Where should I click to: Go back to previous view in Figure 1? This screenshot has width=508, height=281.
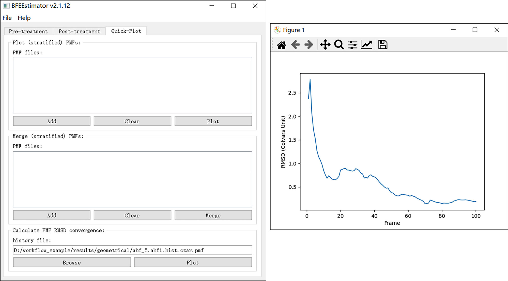(295, 45)
